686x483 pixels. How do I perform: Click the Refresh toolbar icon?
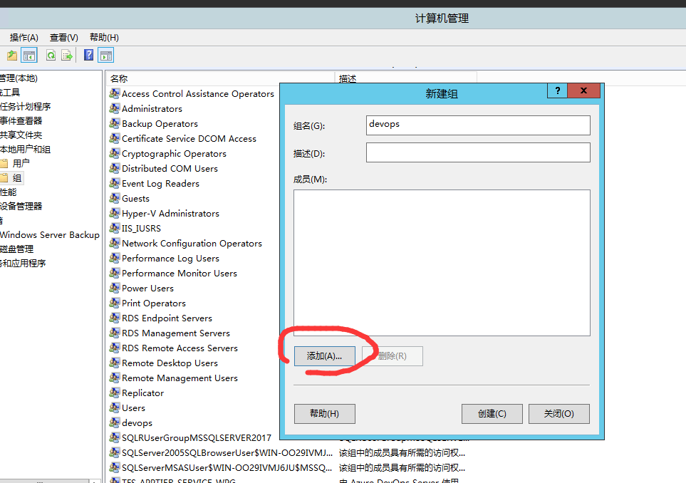coord(51,56)
